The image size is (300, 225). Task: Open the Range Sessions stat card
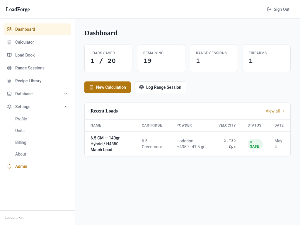click(214, 58)
